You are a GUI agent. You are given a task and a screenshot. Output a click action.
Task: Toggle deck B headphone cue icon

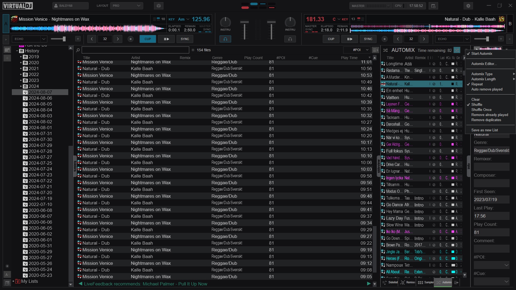[290, 39]
